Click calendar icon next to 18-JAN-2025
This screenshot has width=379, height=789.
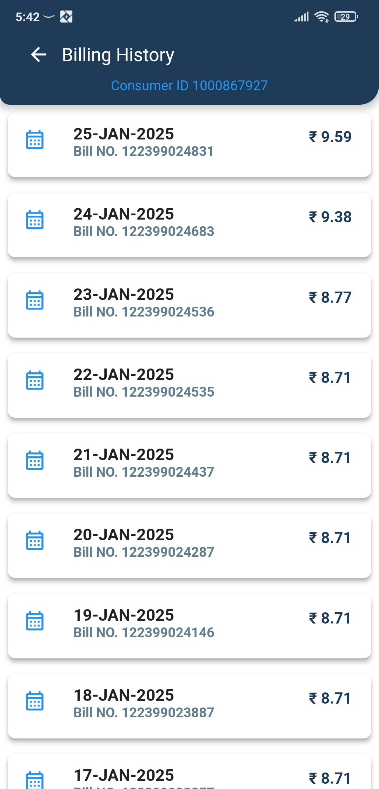pyautogui.click(x=35, y=701)
